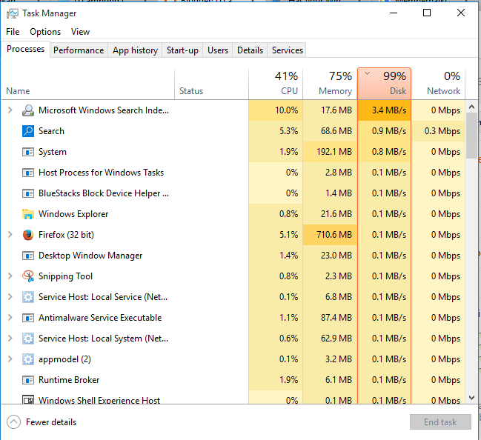Click Host Process for Windows Tasks icon
Viewport: 481px width, 440px height.
(28, 173)
